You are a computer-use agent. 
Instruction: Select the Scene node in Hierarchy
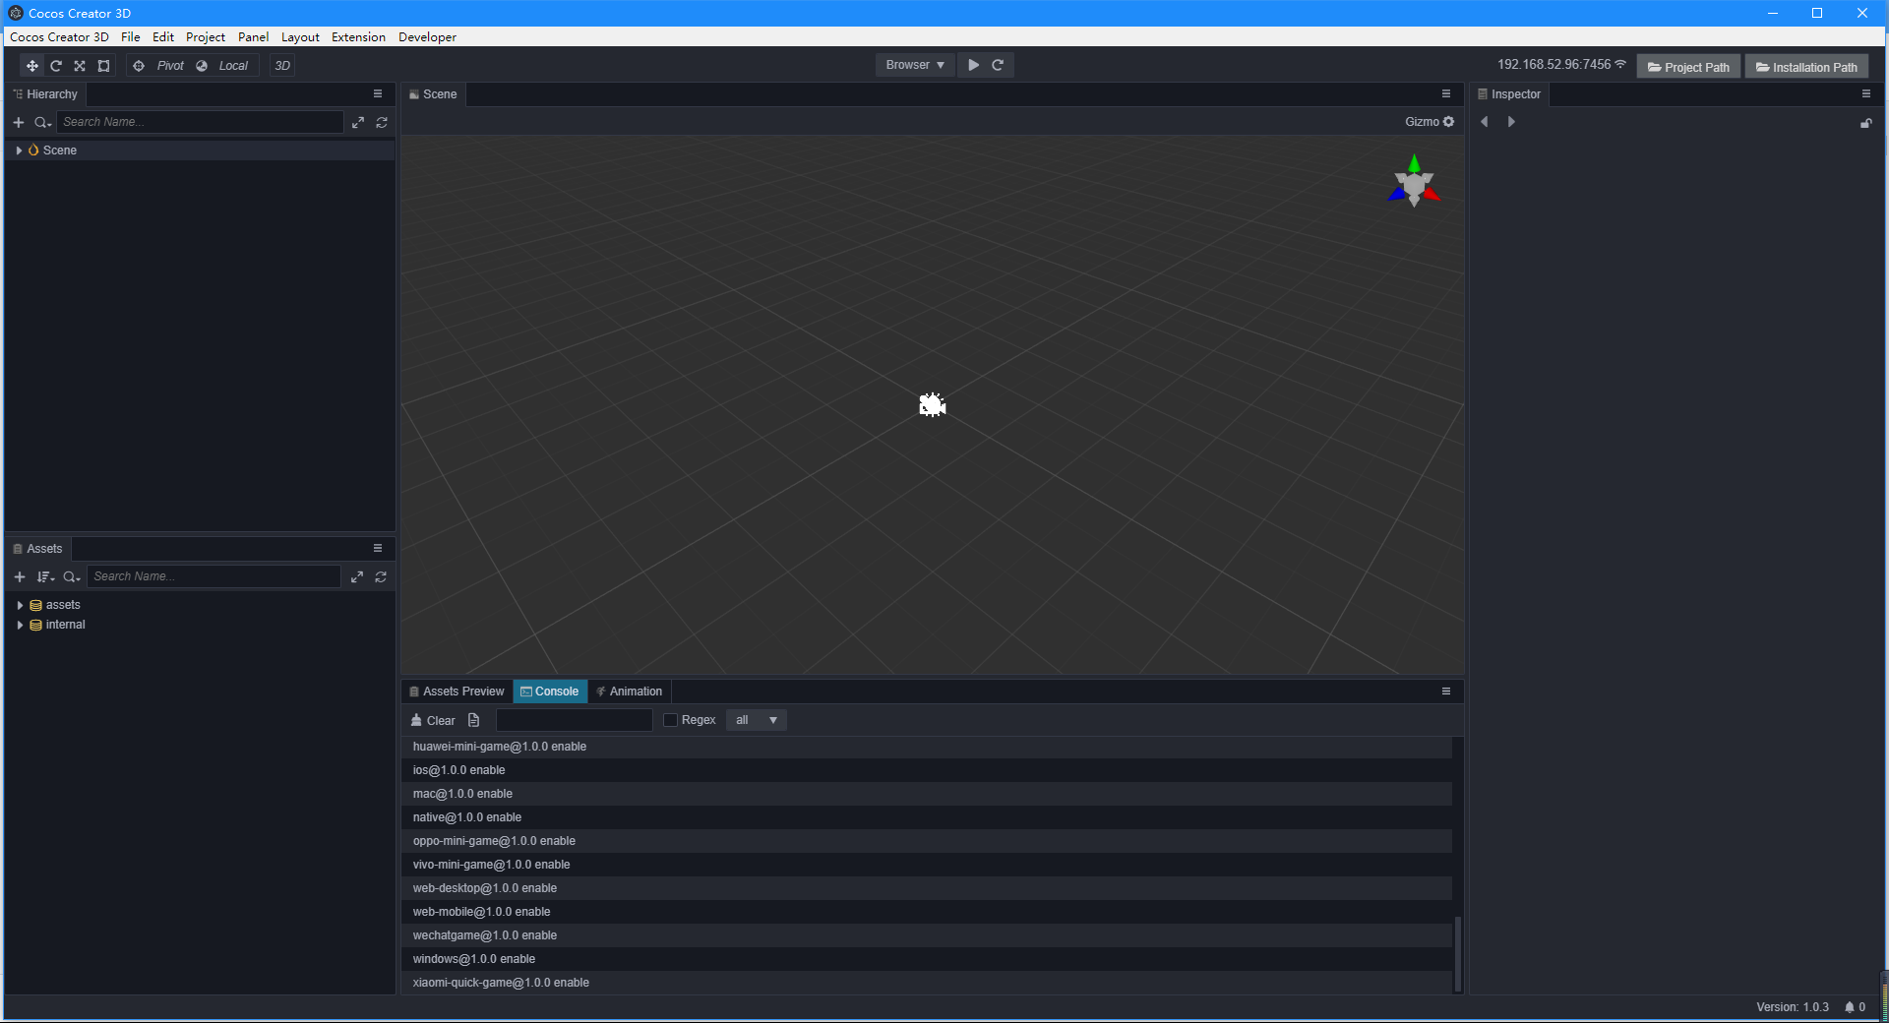coord(200,150)
